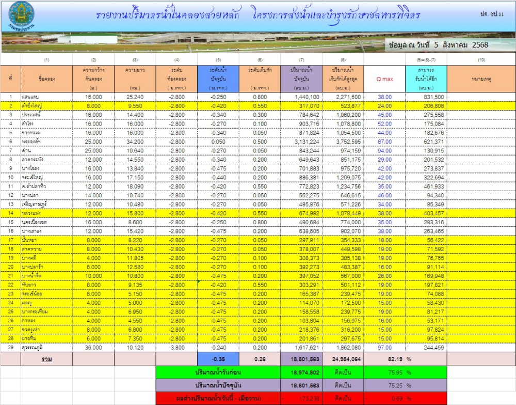The height and width of the screenshot is (405, 516).
Task: Click the Royal Irrigation Department logo
Action: tap(21, 15)
